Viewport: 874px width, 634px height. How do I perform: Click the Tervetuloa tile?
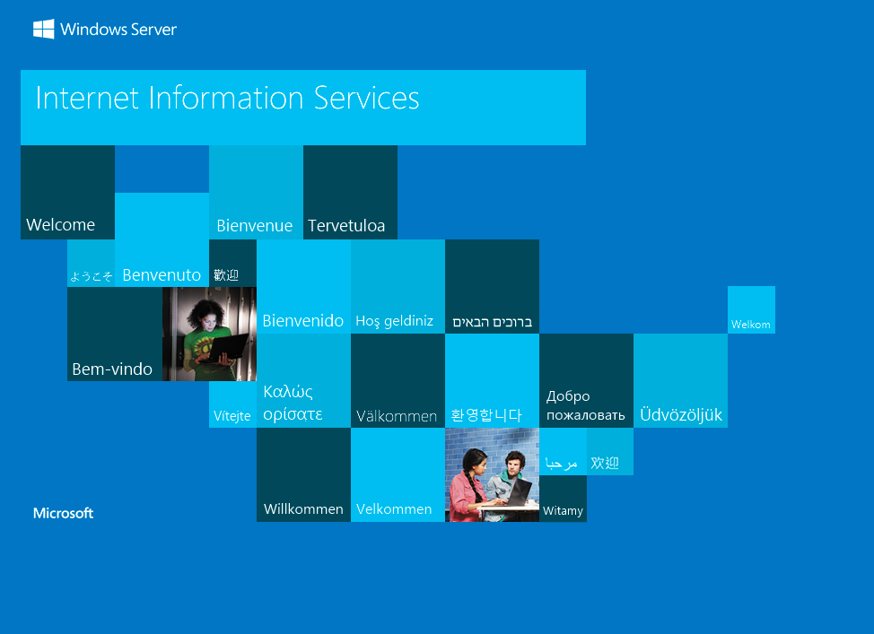(x=350, y=193)
